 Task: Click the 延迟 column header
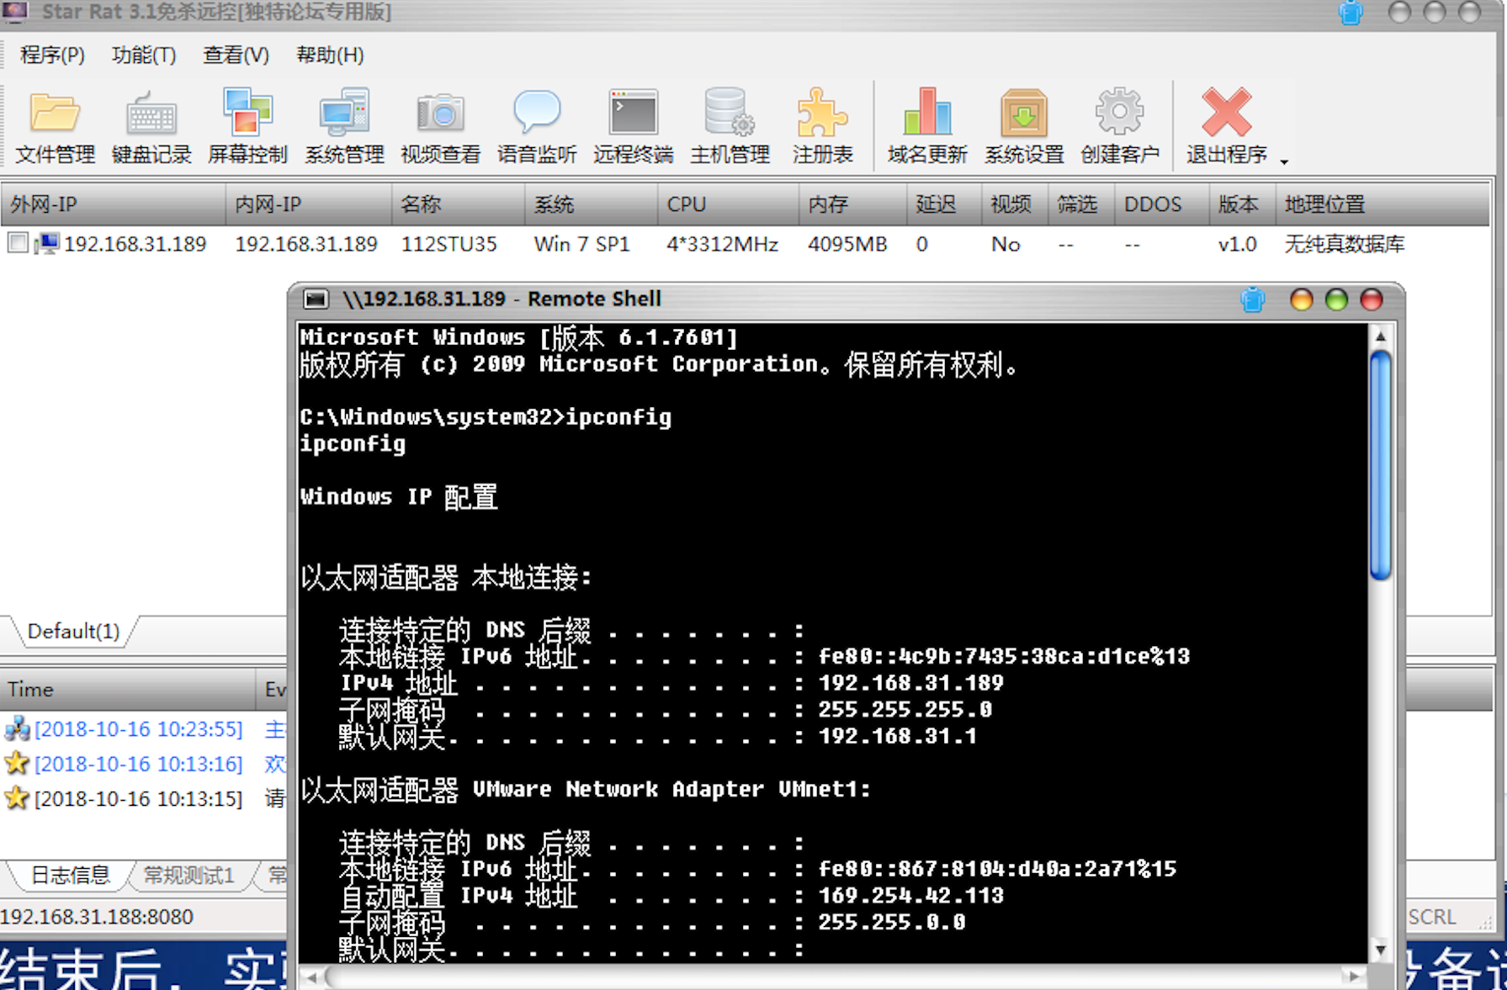tap(943, 204)
